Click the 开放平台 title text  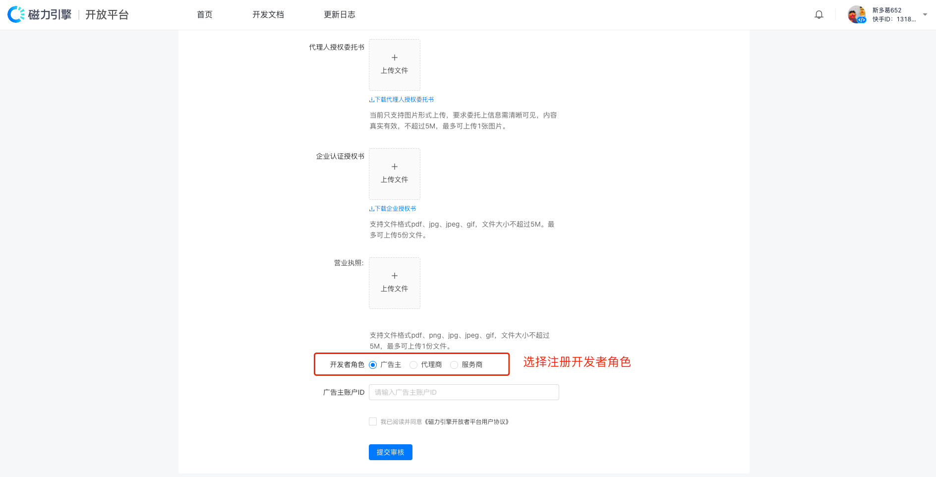click(x=107, y=14)
